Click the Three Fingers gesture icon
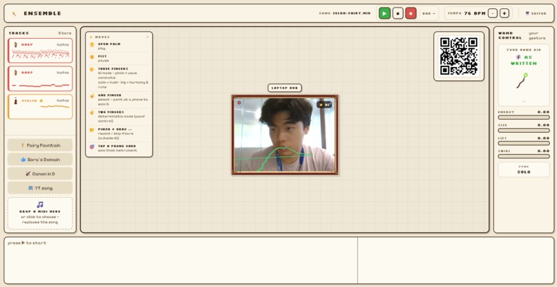557x287 pixels. point(92,69)
